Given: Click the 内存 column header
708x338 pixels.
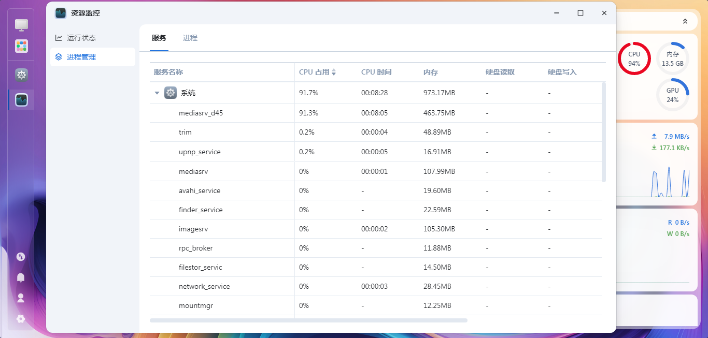Looking at the screenshot, I should click(431, 72).
